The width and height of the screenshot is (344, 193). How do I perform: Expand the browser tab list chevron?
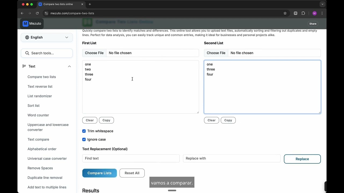click(x=322, y=4)
